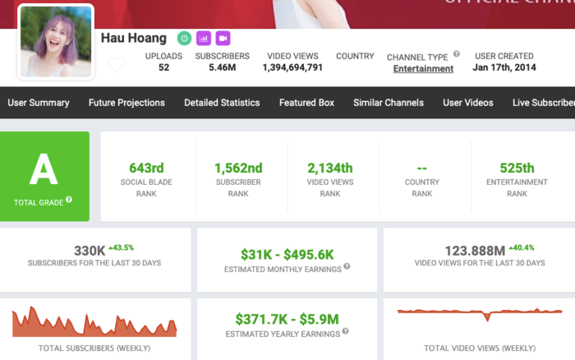Open the Detailed Statistics tab

coord(222,103)
